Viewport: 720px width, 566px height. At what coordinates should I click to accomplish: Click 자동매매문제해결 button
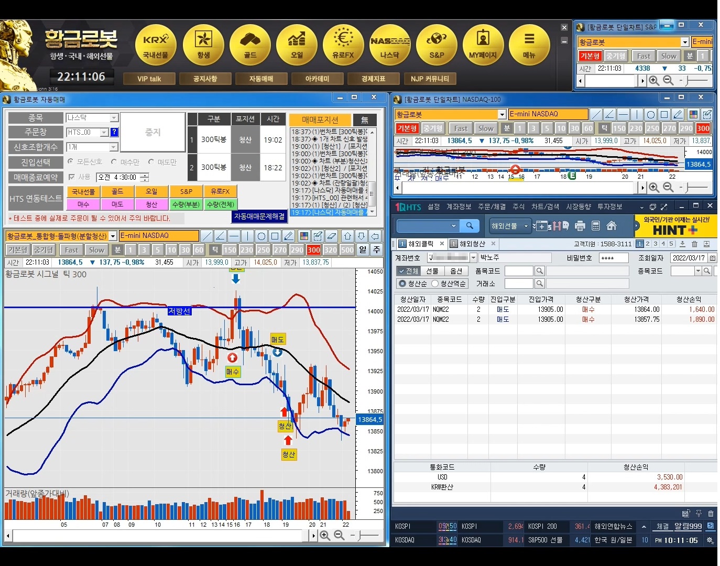(x=259, y=216)
